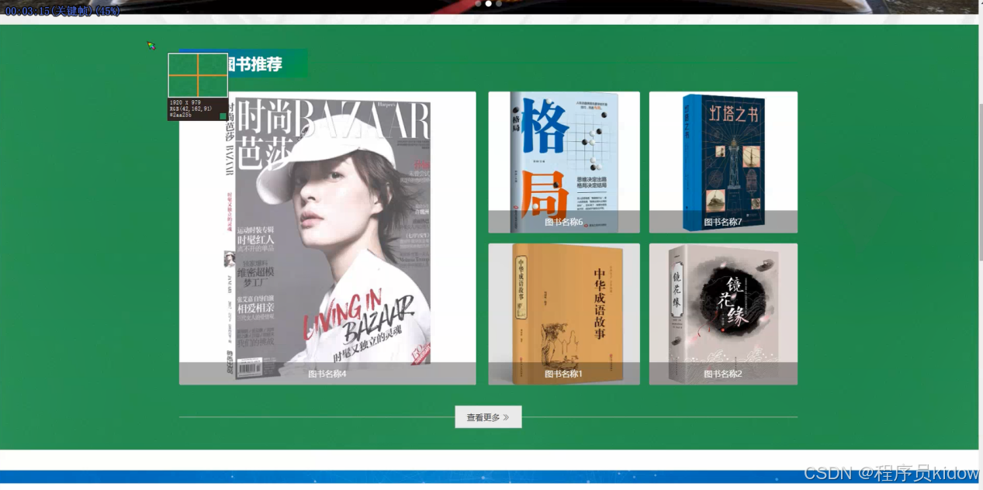Click the 图书名称6 caption
The width and height of the screenshot is (983, 490).
[x=563, y=222]
